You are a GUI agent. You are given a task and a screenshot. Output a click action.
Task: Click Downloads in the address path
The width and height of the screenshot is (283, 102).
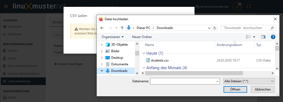click(165, 28)
